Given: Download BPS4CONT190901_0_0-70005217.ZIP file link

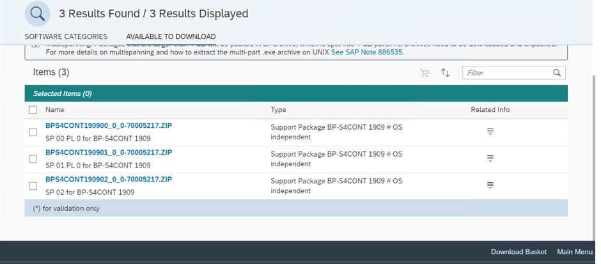Looking at the screenshot, I should pyautogui.click(x=109, y=153).
